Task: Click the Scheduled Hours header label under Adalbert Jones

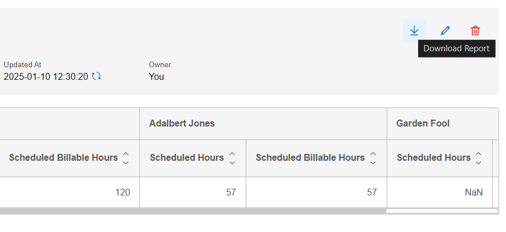Action: [x=187, y=157]
